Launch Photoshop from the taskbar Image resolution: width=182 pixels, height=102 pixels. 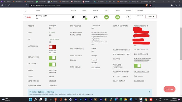pyautogui.click(x=81, y=99)
